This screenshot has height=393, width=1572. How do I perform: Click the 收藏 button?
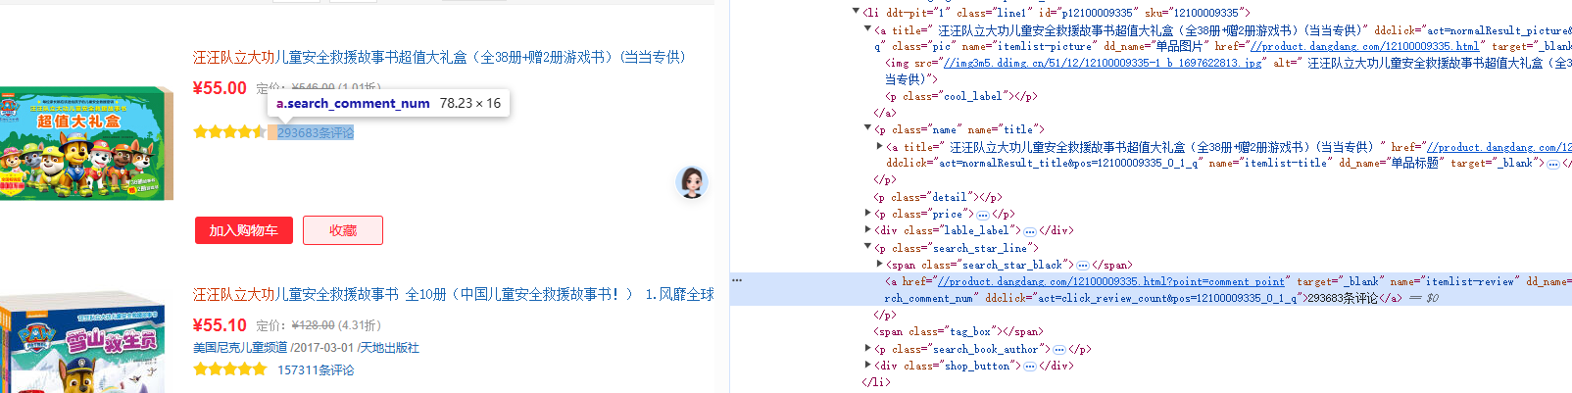click(x=343, y=230)
